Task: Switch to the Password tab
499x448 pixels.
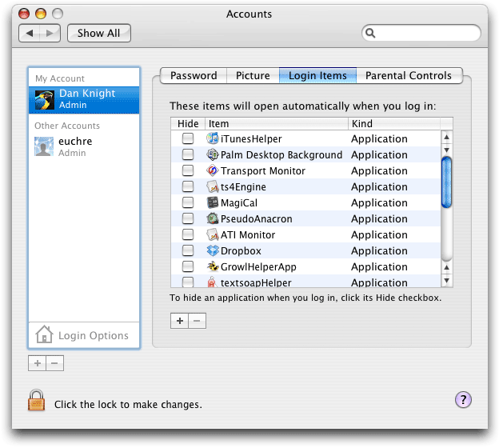Action: click(194, 75)
